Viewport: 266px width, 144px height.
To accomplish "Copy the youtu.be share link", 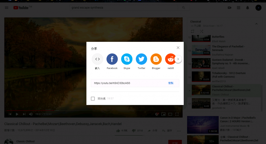I will click(171, 83).
